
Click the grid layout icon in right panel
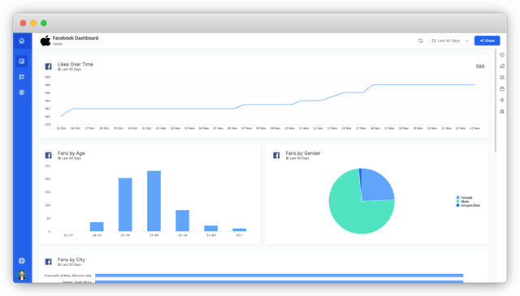[x=502, y=77]
